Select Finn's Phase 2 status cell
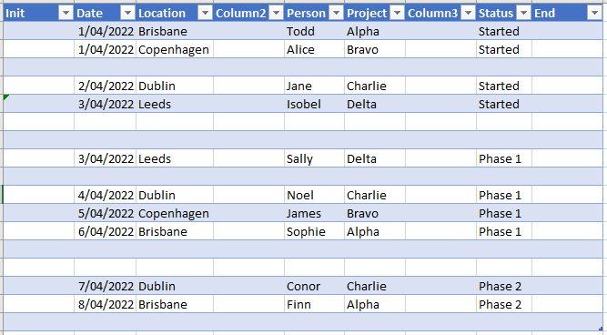This screenshot has height=335, width=607. pos(504,304)
